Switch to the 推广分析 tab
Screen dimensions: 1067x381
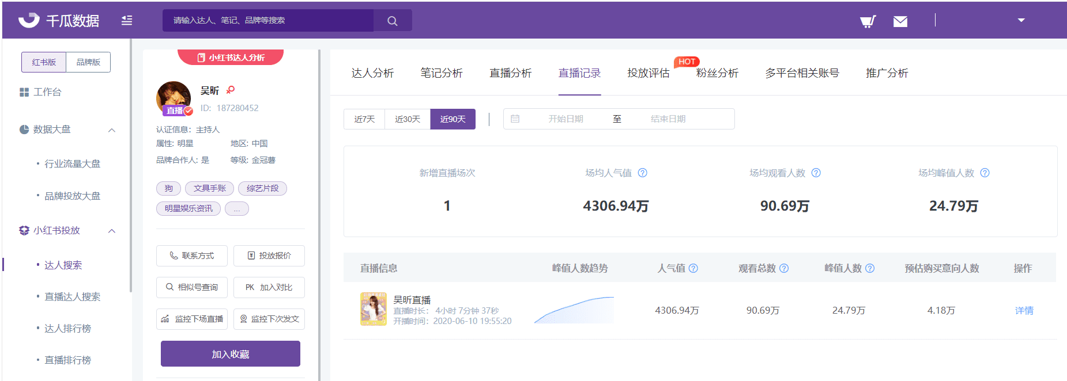[x=887, y=73]
